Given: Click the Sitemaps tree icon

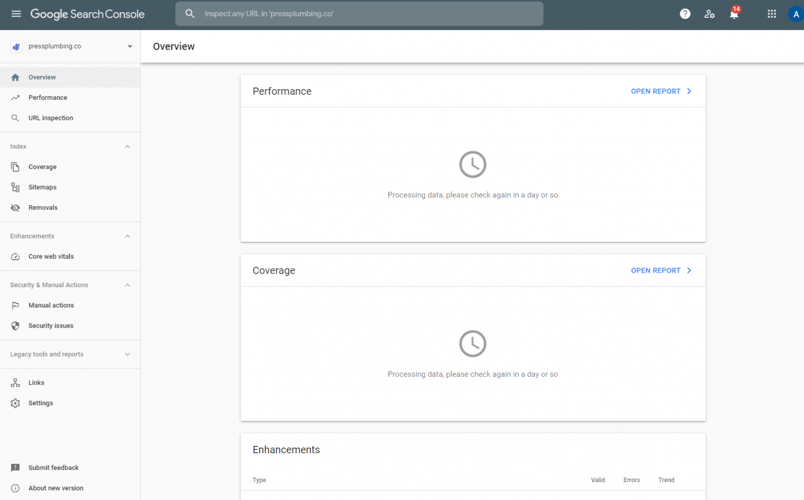Looking at the screenshot, I should coord(16,187).
